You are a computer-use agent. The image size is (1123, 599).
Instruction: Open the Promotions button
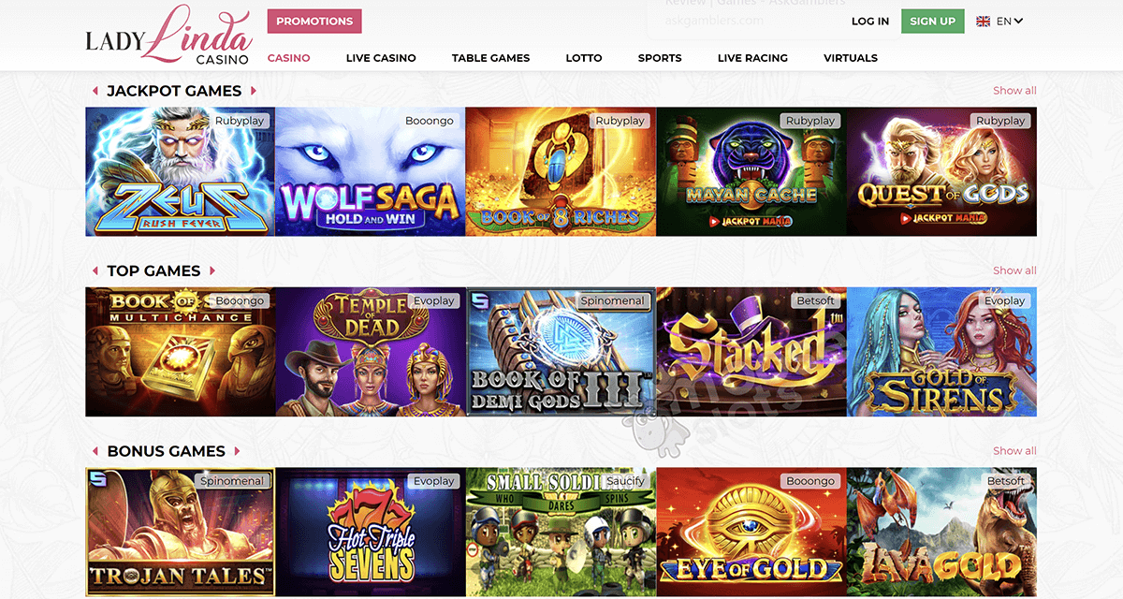(314, 22)
